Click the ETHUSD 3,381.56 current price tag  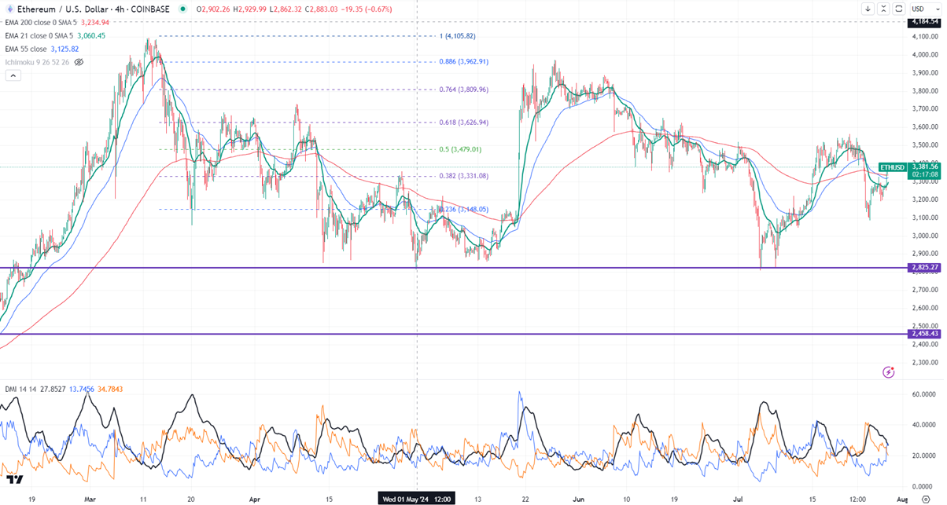click(911, 171)
